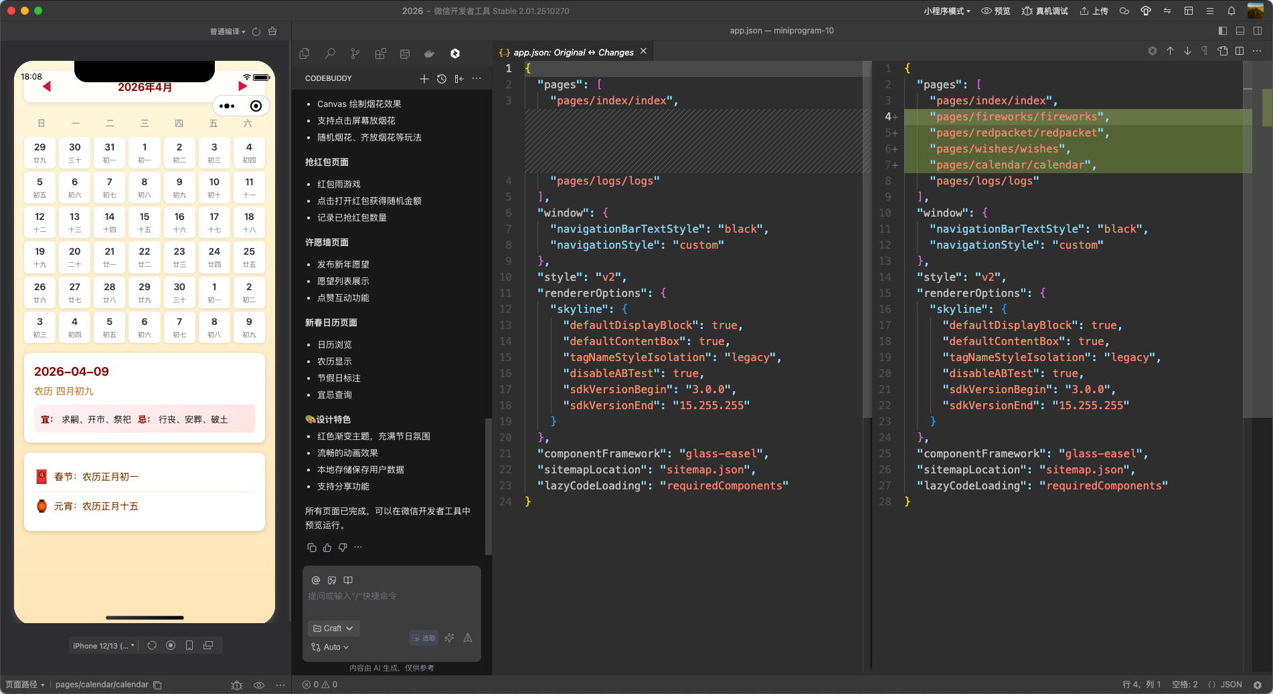Viewport: 1273px width, 694px height.
Task: Toggle side-by-side diff view
Action: tap(1240, 51)
